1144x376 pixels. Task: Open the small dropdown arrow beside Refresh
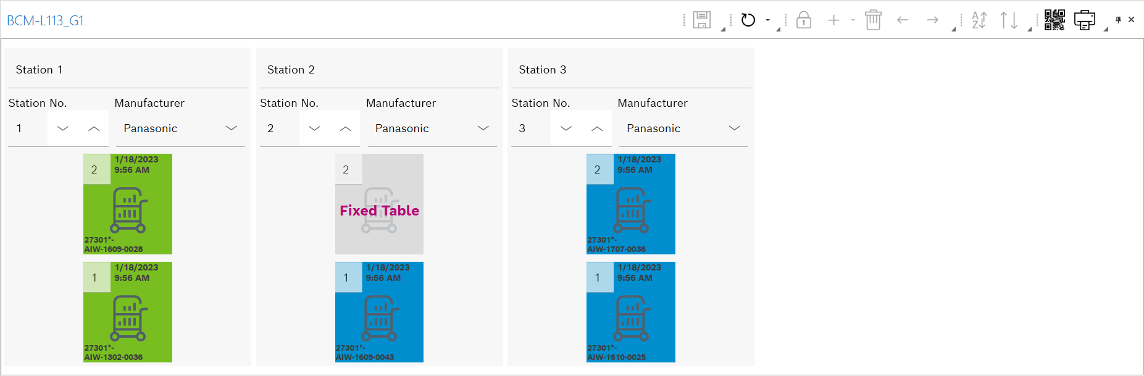768,20
